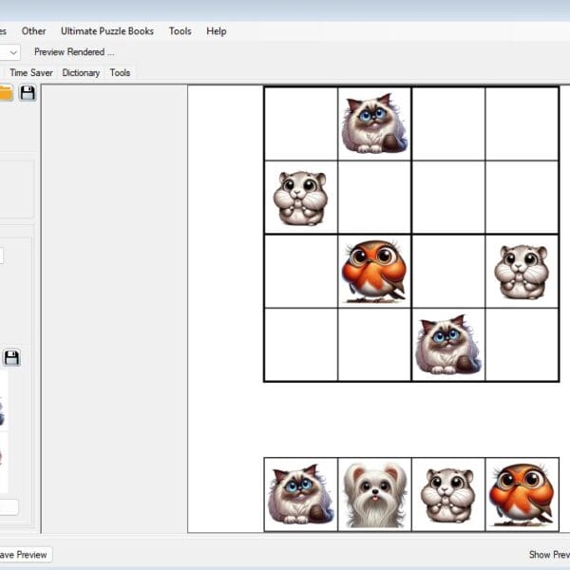Image resolution: width=570 pixels, height=570 pixels.
Task: Click the Save Preview button
Action: click(23, 555)
